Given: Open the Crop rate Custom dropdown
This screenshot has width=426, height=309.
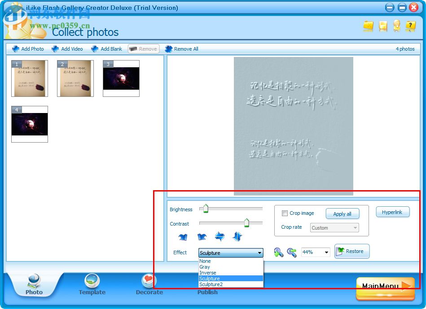Looking at the screenshot, I should click(x=334, y=227).
